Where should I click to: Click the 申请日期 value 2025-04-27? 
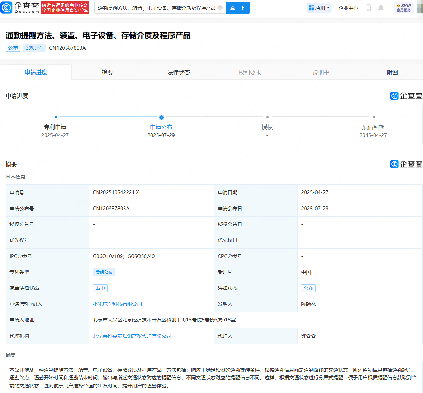(x=315, y=192)
